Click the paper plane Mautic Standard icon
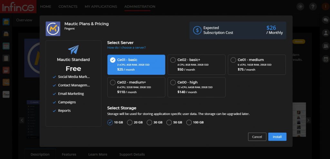Viewport: 330px width, 159px height. click(x=73, y=50)
